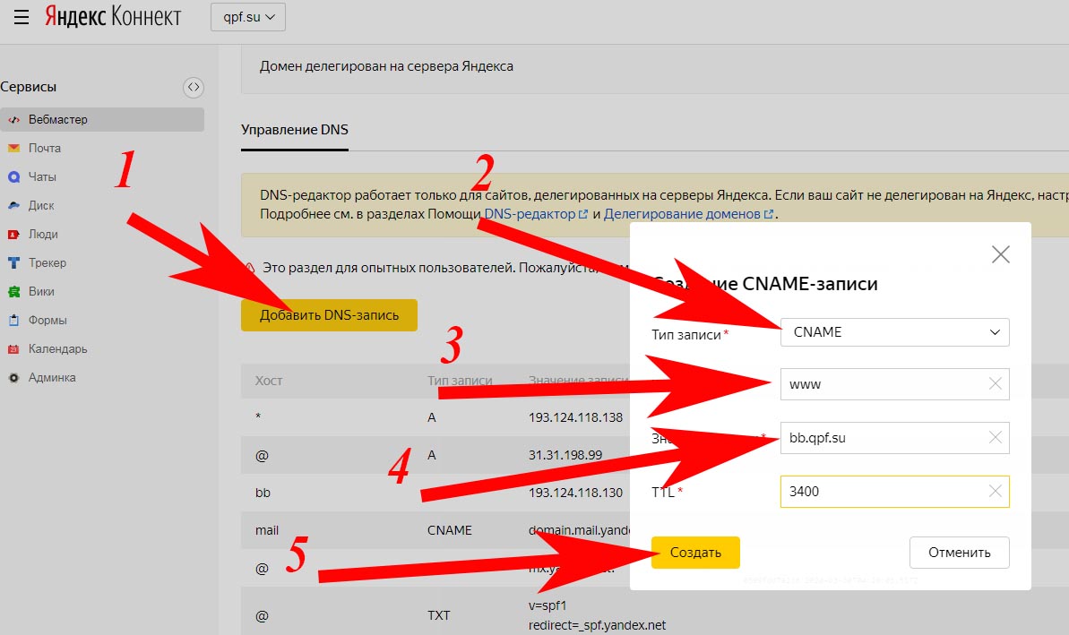Select the bb host cell
Viewport: 1069px width, 635px height.
(263, 493)
